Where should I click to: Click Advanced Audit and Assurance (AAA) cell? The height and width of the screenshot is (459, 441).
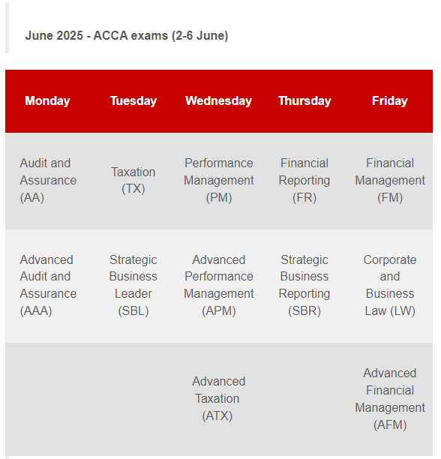tap(48, 286)
